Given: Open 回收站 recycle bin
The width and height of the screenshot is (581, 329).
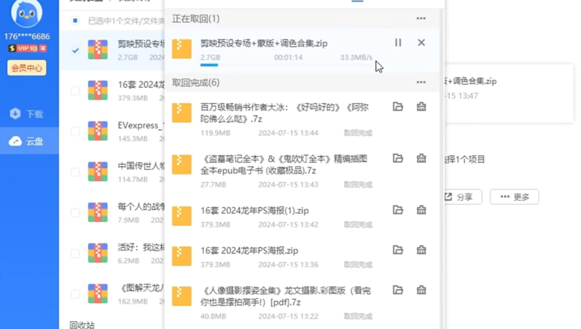Looking at the screenshot, I should pyautogui.click(x=82, y=324).
